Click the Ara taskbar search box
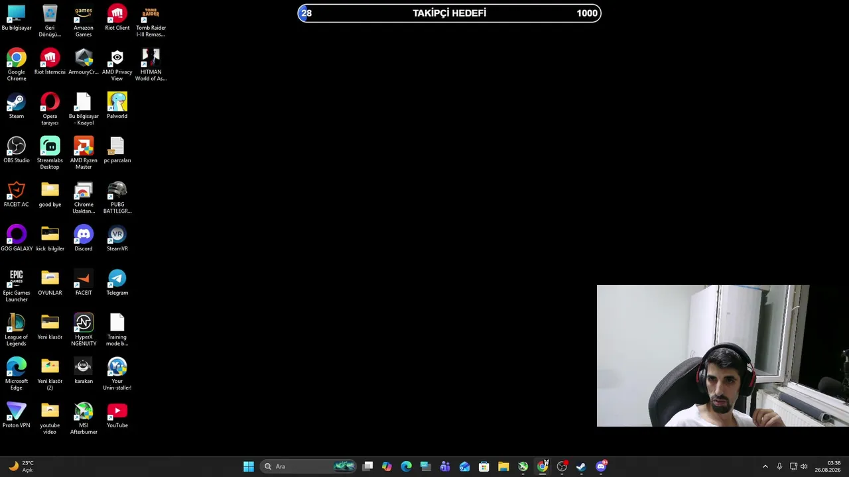The width and height of the screenshot is (849, 477). click(308, 466)
